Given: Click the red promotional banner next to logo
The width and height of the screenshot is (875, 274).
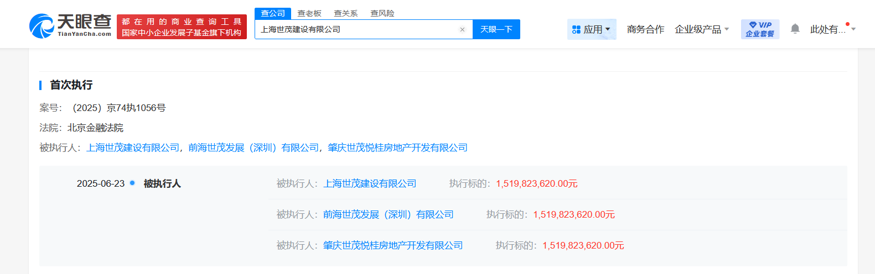Looking at the screenshot, I should pyautogui.click(x=182, y=27).
